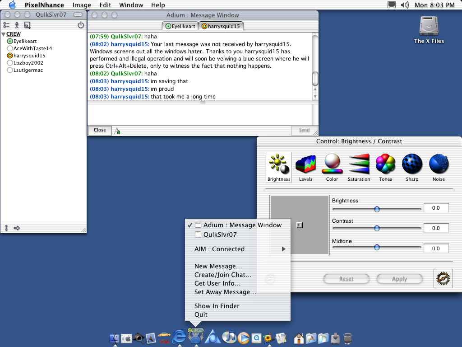
Task: Open the Home folder in Dock
Action: point(299,338)
